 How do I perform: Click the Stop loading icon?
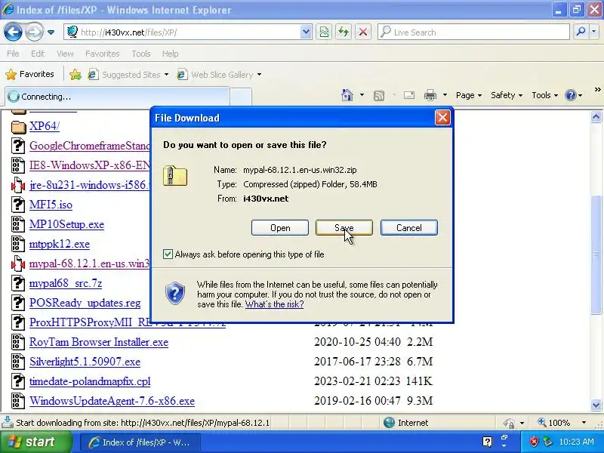[x=363, y=32]
